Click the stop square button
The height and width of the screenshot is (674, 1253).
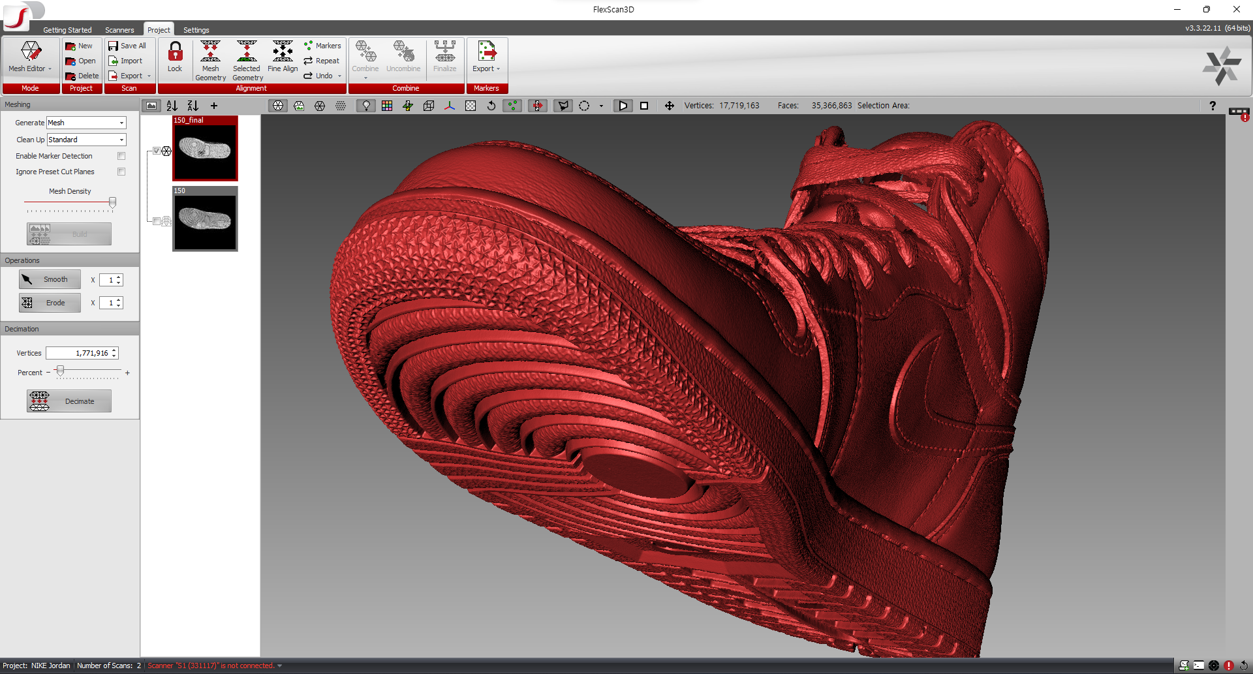(x=644, y=106)
